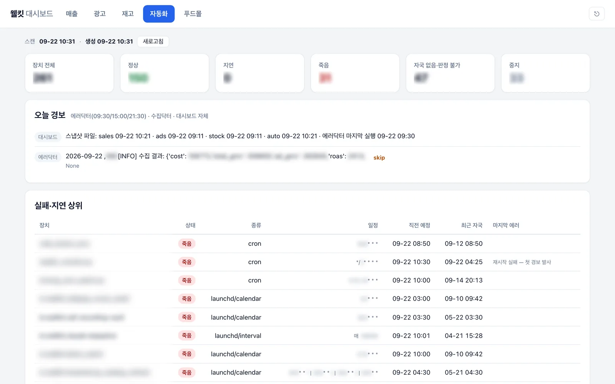
Task: Click the 장치 column header
Action: 44,225
